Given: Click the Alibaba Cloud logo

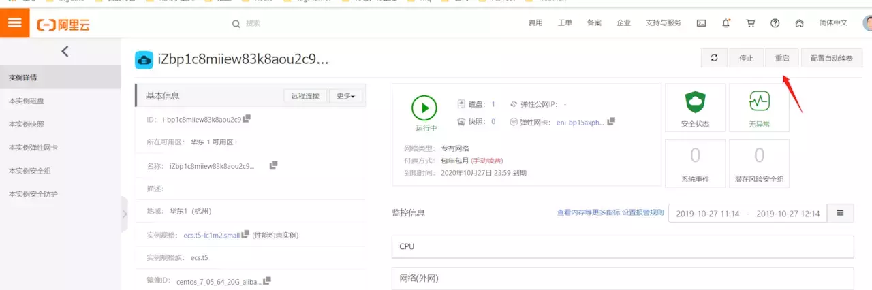Looking at the screenshot, I should [x=63, y=25].
